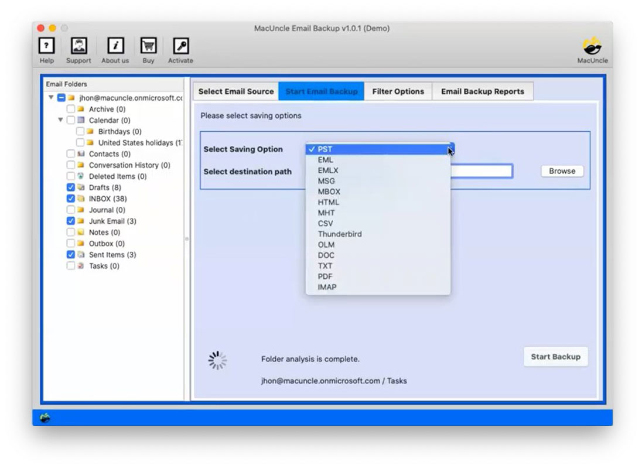Viewport: 642px width, 468px height.
Task: Click the Journal folder icon
Action: (81, 210)
